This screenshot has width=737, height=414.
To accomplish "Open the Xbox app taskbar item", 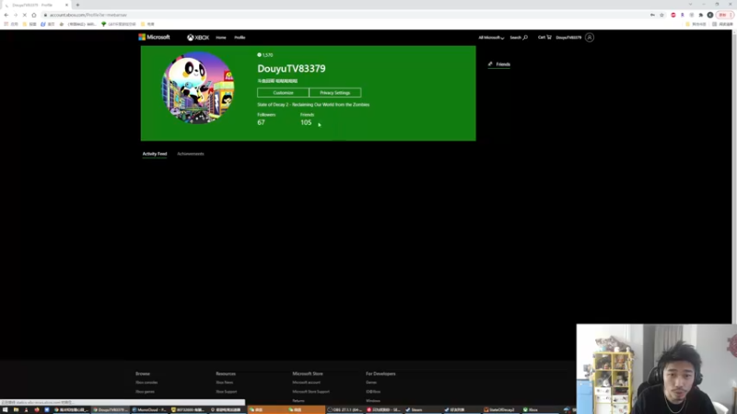I will point(540,409).
